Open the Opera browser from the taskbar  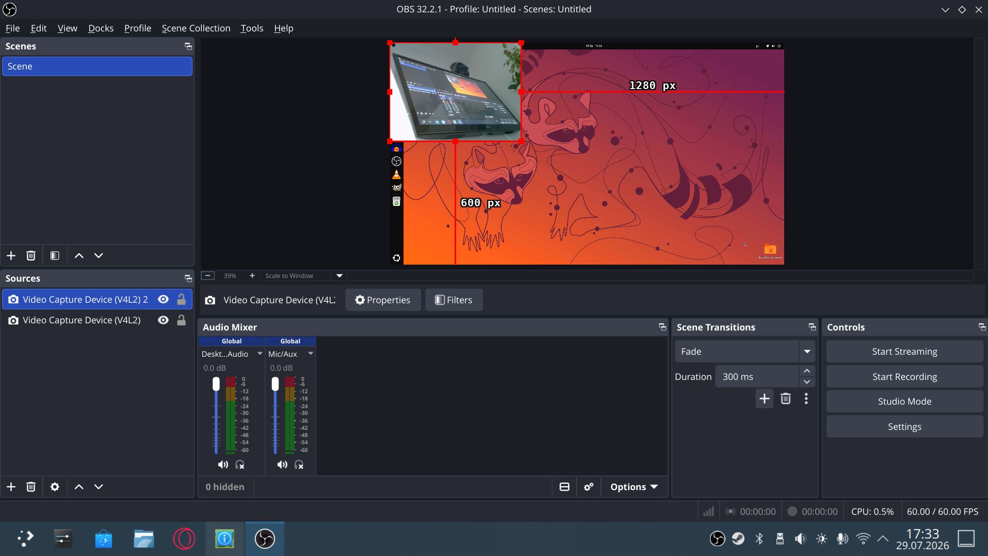coord(184,538)
